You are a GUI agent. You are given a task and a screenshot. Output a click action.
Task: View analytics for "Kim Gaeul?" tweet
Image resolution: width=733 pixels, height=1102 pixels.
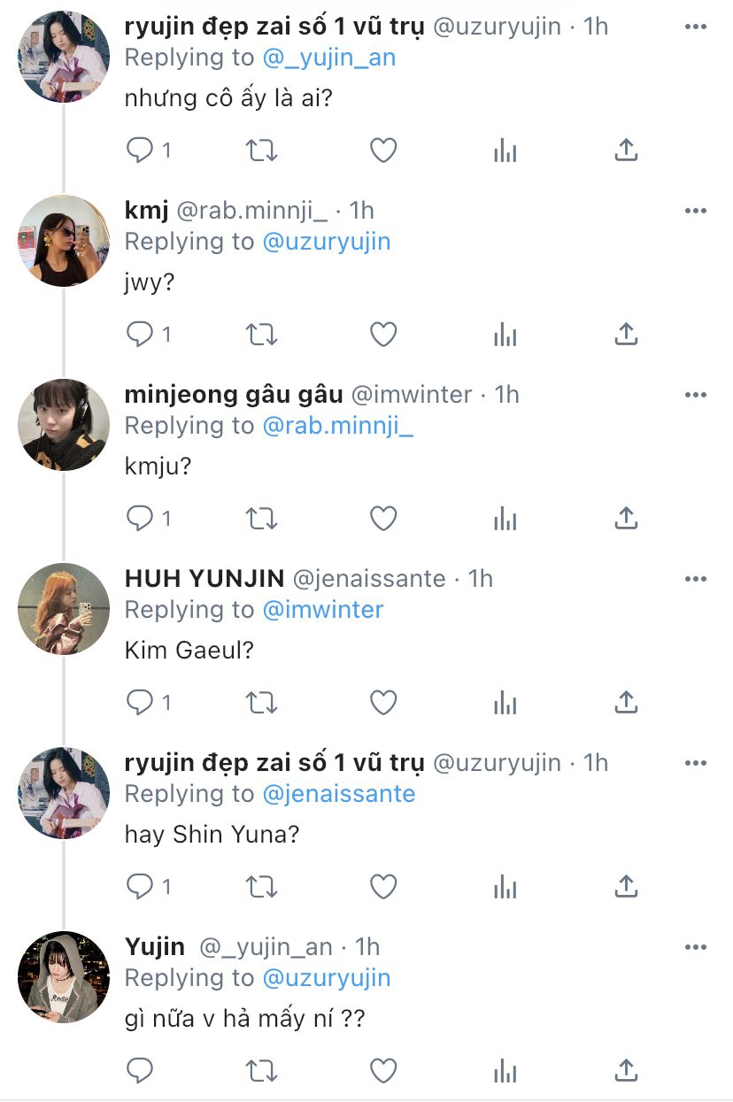(x=505, y=703)
